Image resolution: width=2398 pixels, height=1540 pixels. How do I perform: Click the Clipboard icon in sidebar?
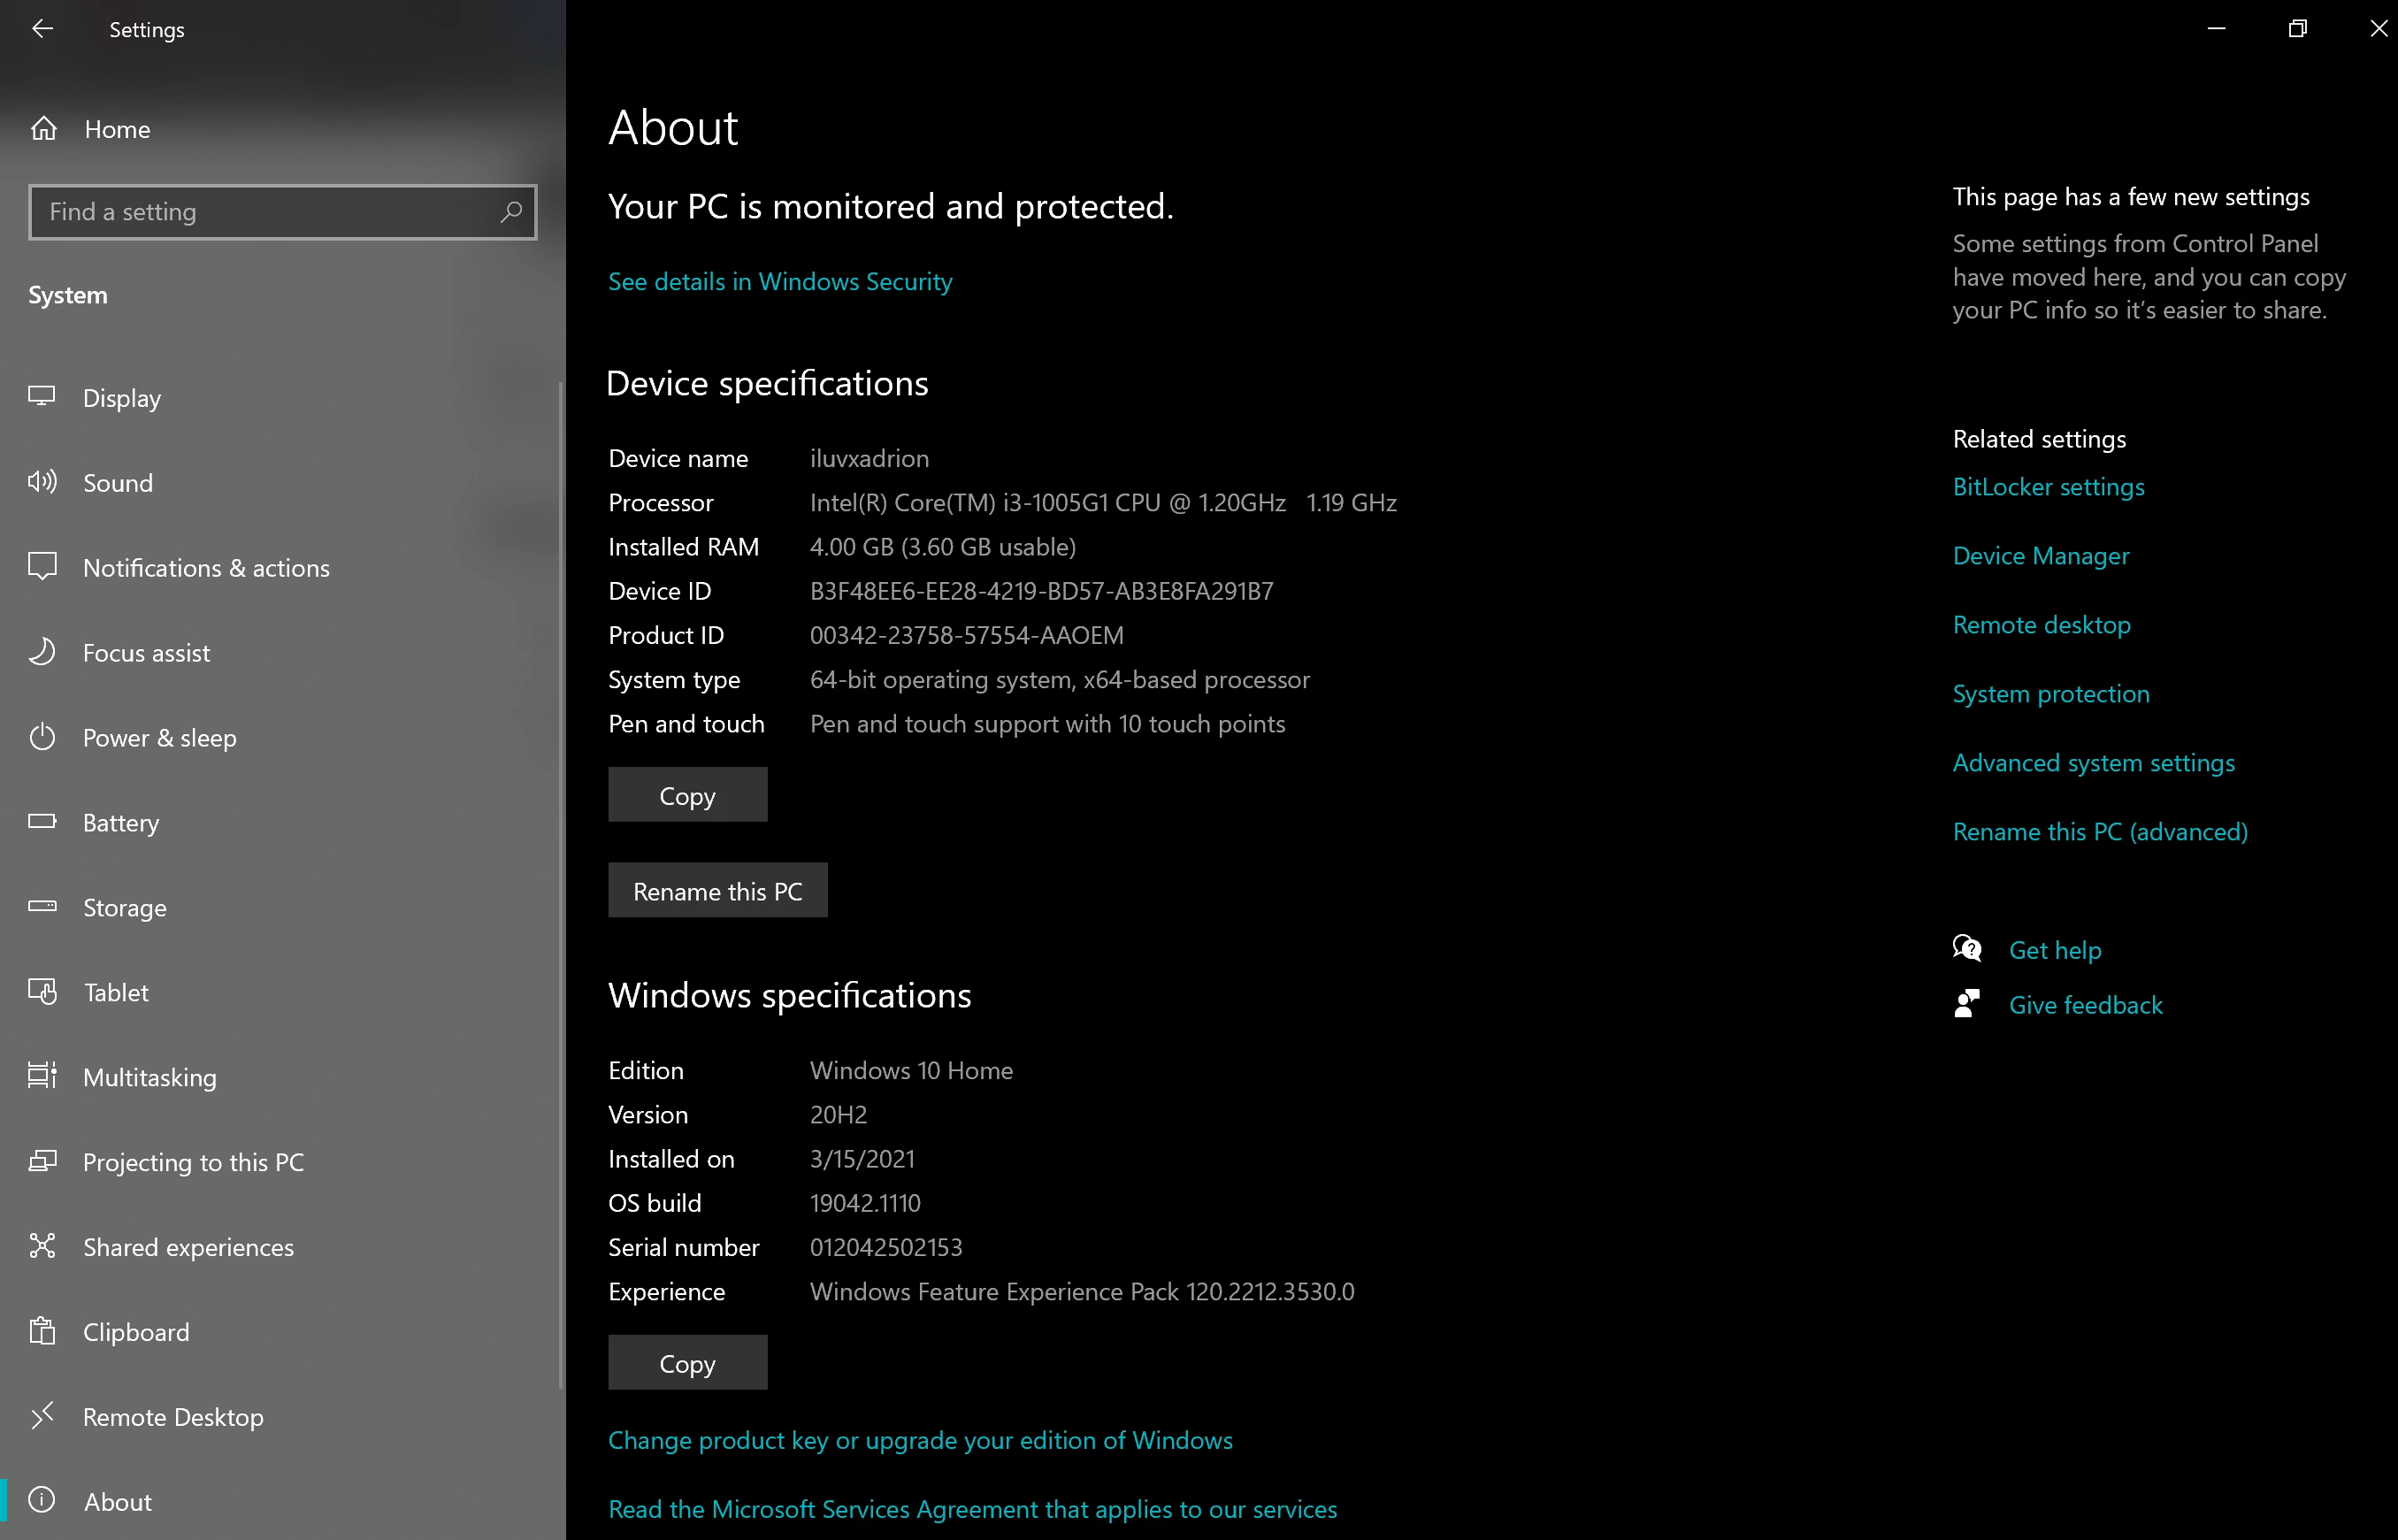coord(42,1331)
